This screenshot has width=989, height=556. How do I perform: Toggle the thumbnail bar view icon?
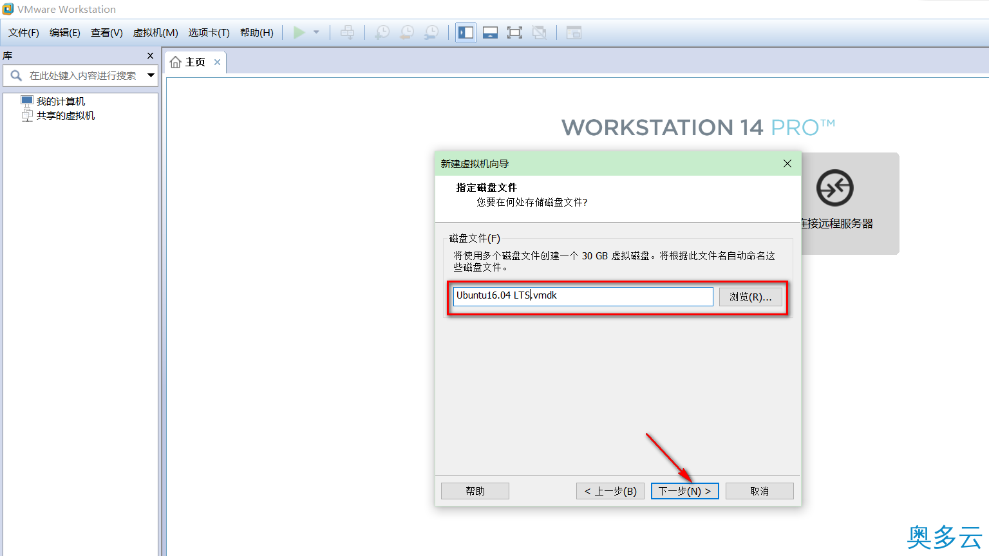click(490, 32)
